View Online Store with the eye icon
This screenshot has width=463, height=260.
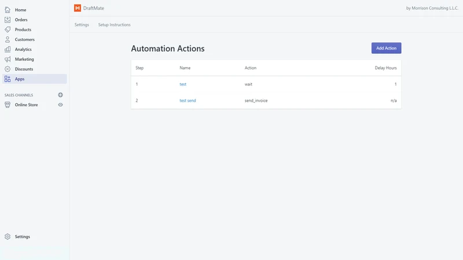[61, 105]
